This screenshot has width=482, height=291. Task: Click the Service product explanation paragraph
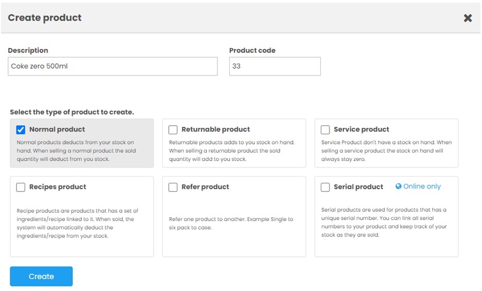386,151
